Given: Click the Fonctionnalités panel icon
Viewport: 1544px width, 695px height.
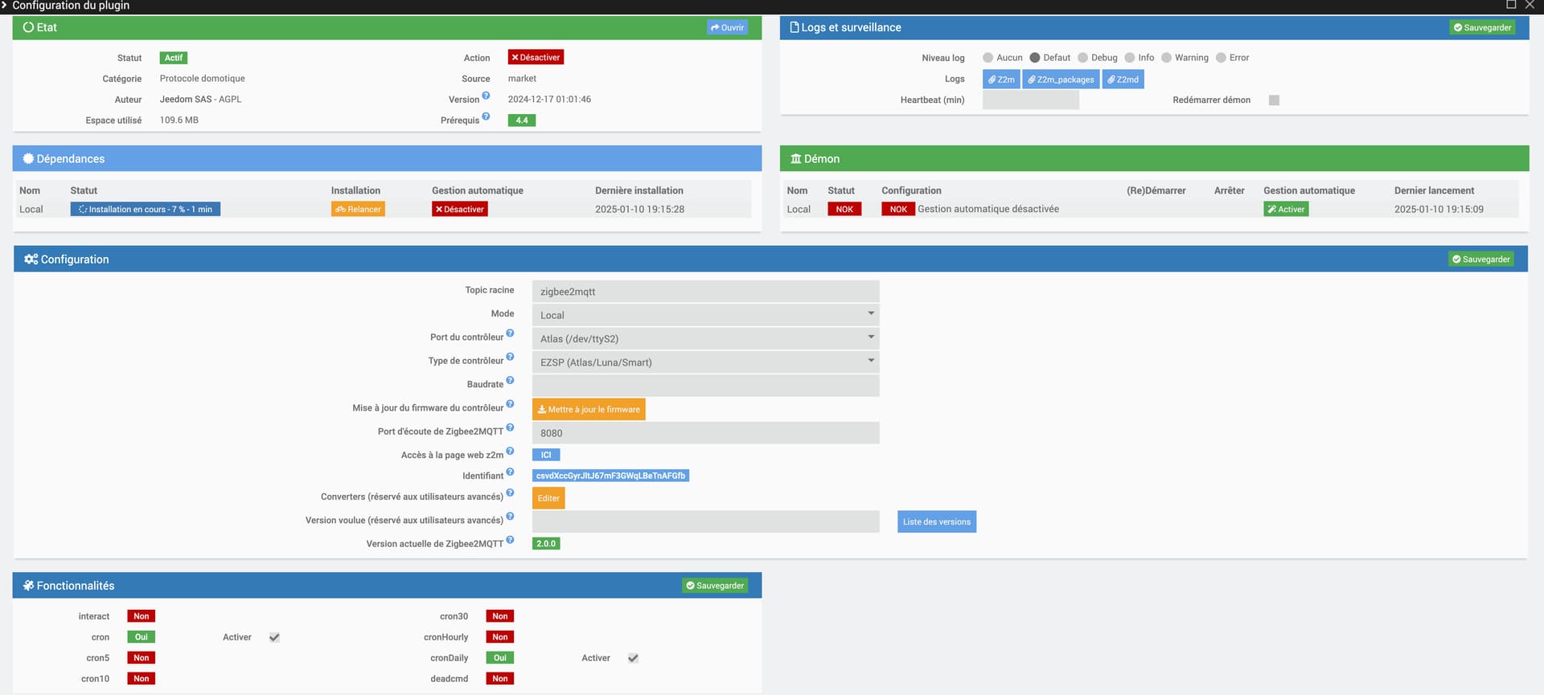Looking at the screenshot, I should 28,586.
